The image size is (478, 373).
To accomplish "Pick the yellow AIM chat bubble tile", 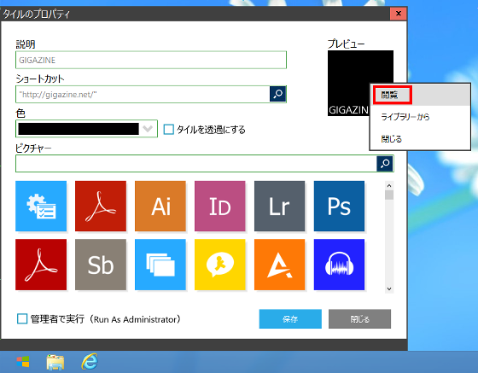I will pos(220,265).
